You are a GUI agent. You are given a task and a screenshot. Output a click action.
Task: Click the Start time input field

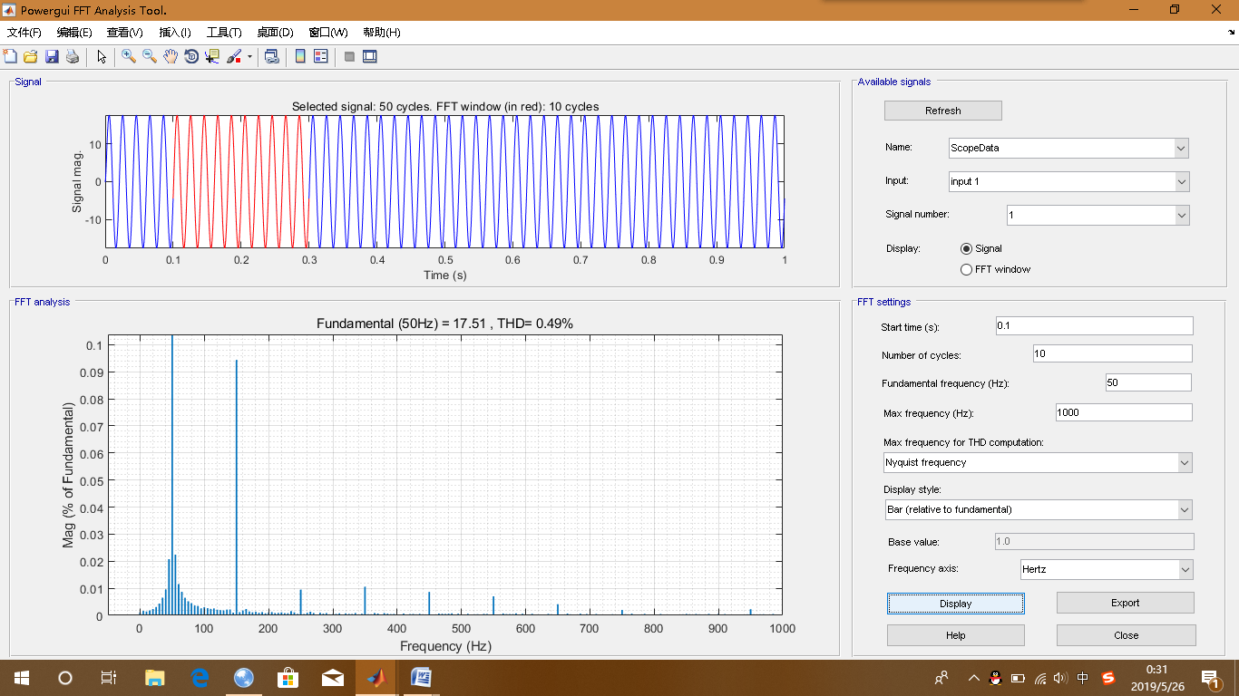[x=1093, y=326]
